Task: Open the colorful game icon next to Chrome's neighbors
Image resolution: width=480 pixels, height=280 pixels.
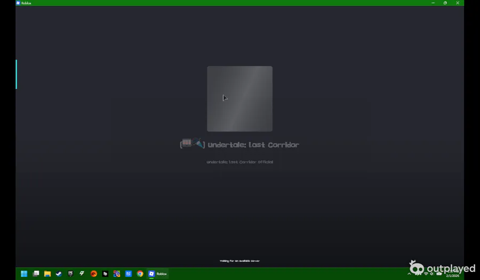Action: coord(117,274)
